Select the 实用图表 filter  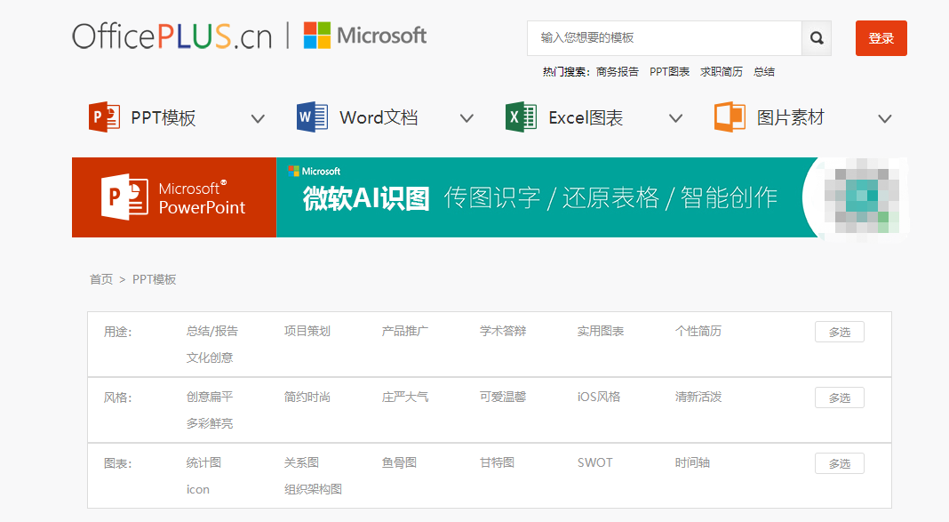click(x=601, y=331)
